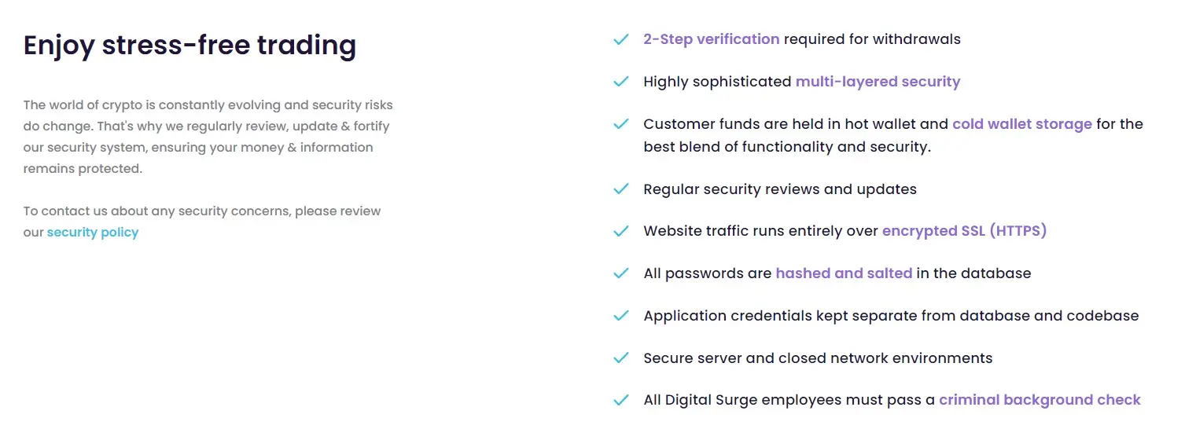Open the security policy link
The height and width of the screenshot is (440, 1196).
(x=93, y=233)
